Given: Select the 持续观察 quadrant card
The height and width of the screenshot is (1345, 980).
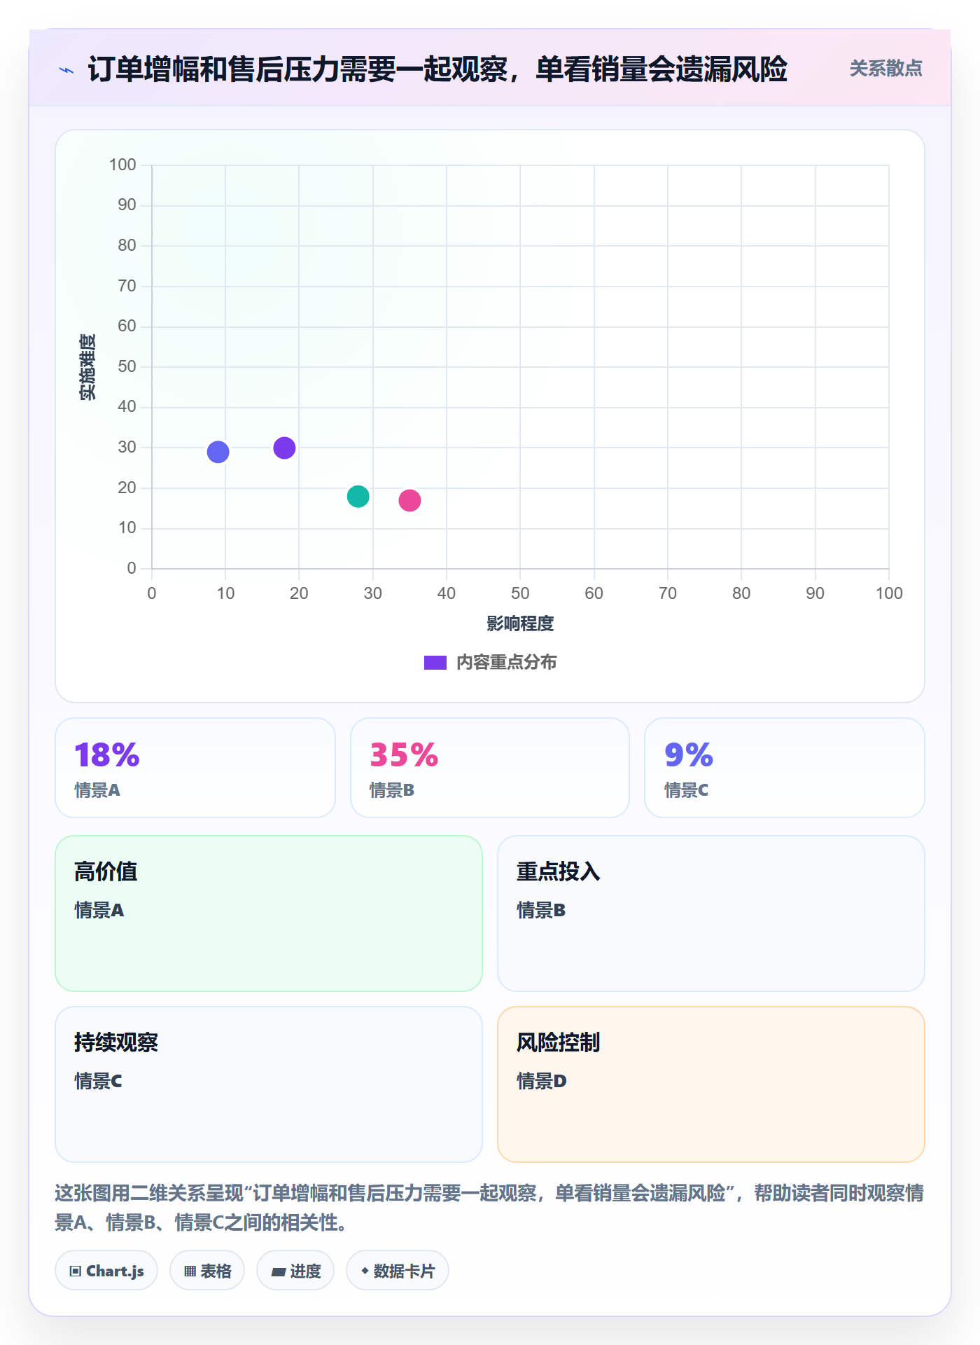Looking at the screenshot, I should [269, 1084].
